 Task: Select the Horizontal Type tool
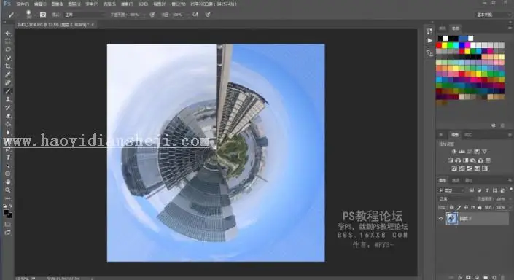(x=8, y=157)
